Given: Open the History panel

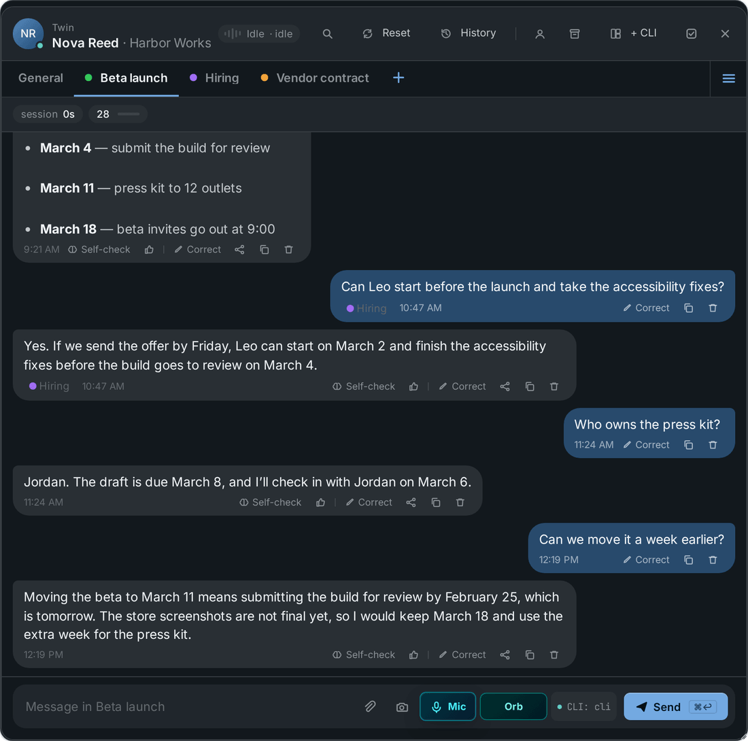Looking at the screenshot, I should click(x=469, y=33).
